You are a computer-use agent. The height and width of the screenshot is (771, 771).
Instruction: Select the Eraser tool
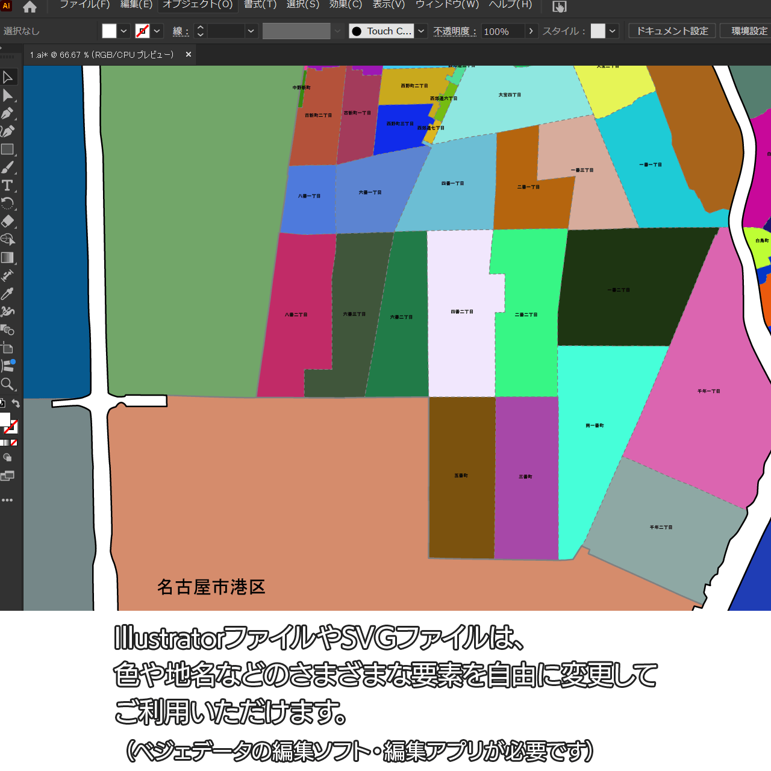coord(8,222)
